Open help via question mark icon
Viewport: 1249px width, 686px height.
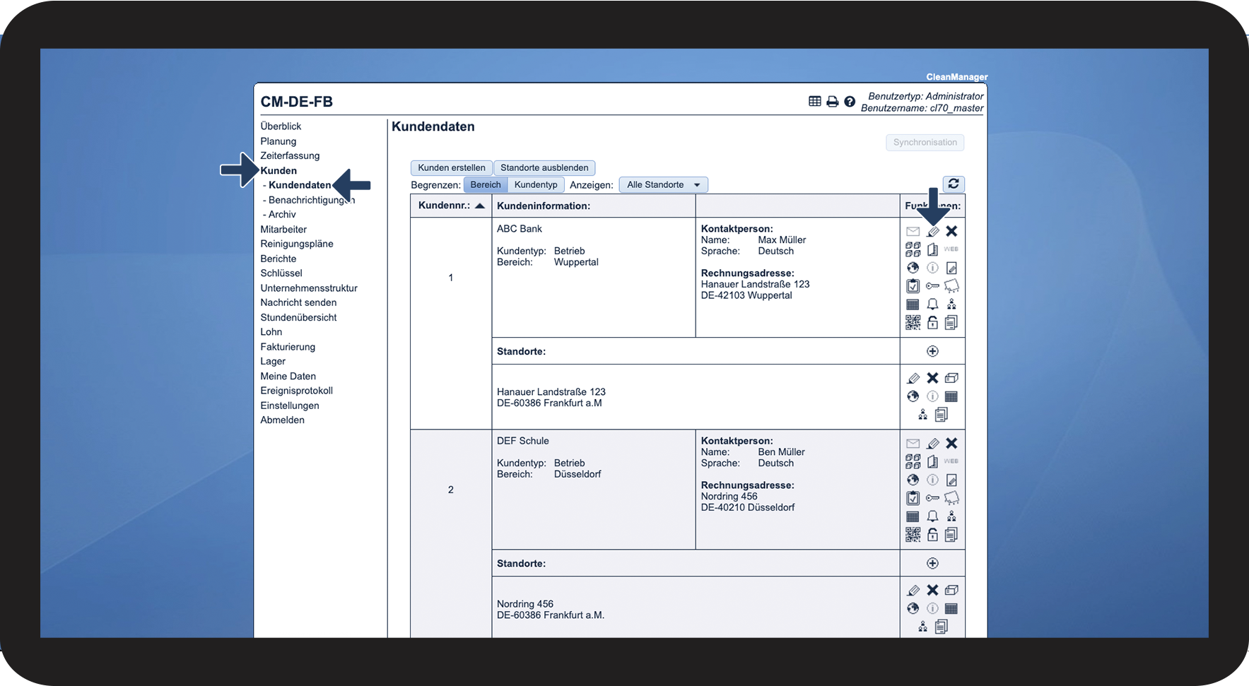click(x=850, y=102)
